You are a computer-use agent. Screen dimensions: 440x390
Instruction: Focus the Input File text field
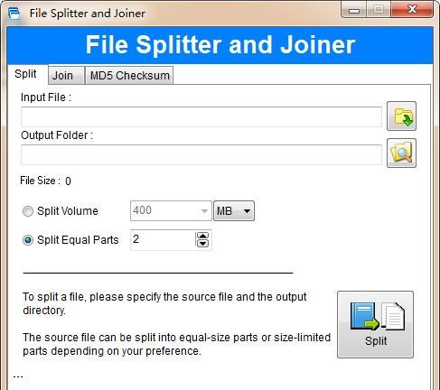(x=201, y=116)
